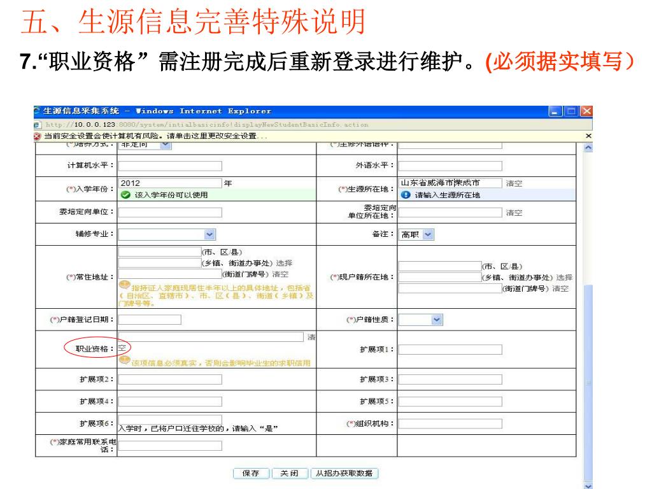
Task: Focus the 扩展项2 input field
Action: point(170,379)
